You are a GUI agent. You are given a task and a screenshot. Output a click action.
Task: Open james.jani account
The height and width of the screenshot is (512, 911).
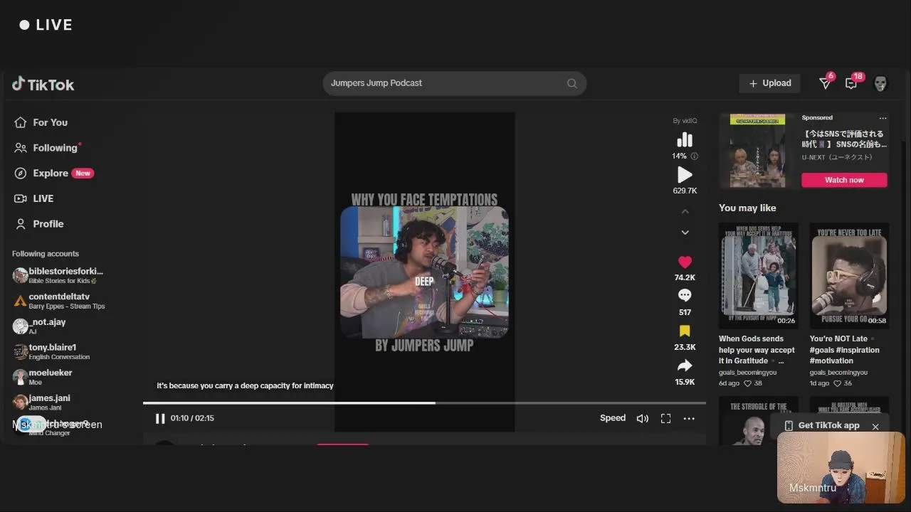click(x=42, y=402)
